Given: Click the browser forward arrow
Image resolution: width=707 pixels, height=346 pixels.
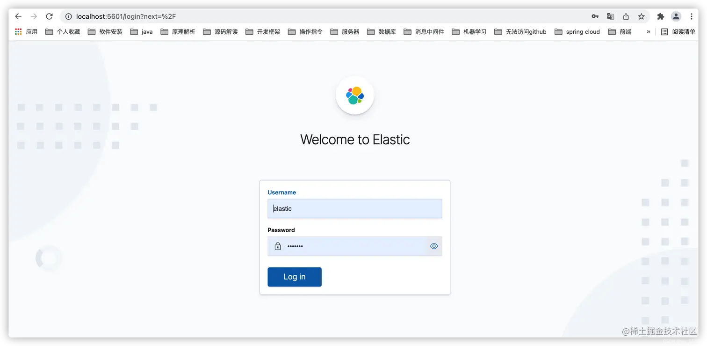Looking at the screenshot, I should pyautogui.click(x=34, y=16).
